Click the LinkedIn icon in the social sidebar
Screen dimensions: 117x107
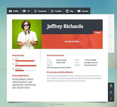[111, 37]
